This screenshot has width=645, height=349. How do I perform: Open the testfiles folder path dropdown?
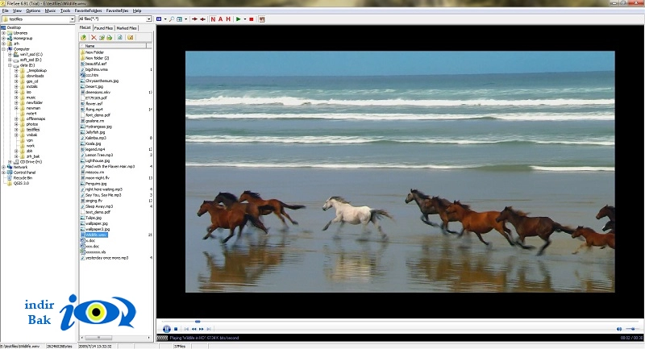tap(72, 19)
